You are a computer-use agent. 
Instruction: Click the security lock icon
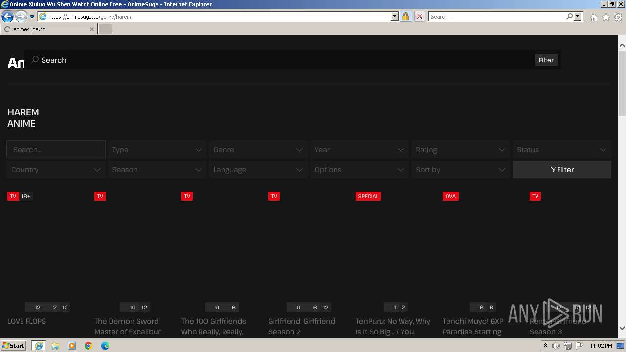pos(405,17)
